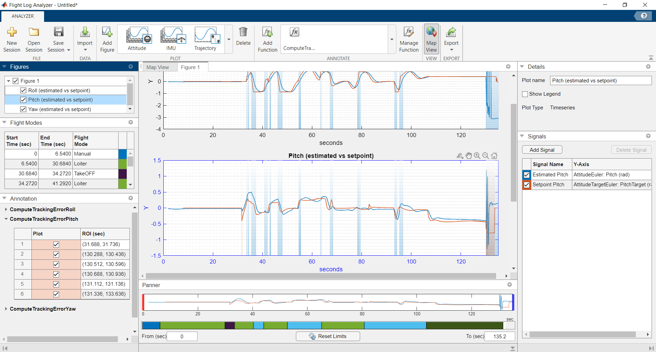This screenshot has width=656, height=352.
Task: Click the Add Signal button
Action: (542, 150)
